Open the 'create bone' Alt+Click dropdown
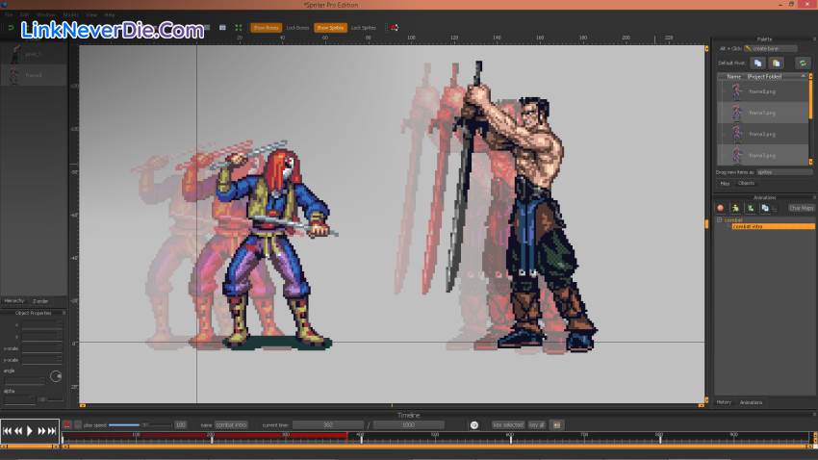The height and width of the screenshot is (460, 818). pos(770,48)
